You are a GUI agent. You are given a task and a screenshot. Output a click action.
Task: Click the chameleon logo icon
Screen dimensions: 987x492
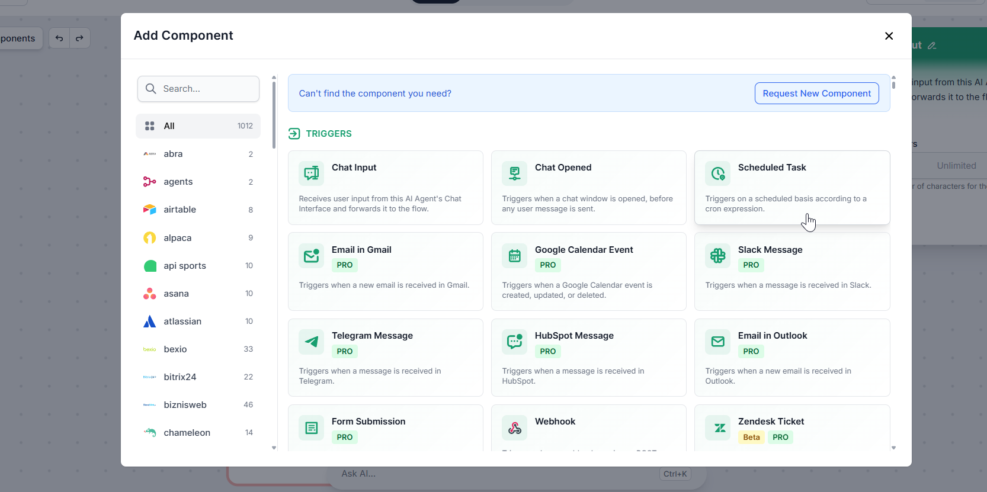150,433
